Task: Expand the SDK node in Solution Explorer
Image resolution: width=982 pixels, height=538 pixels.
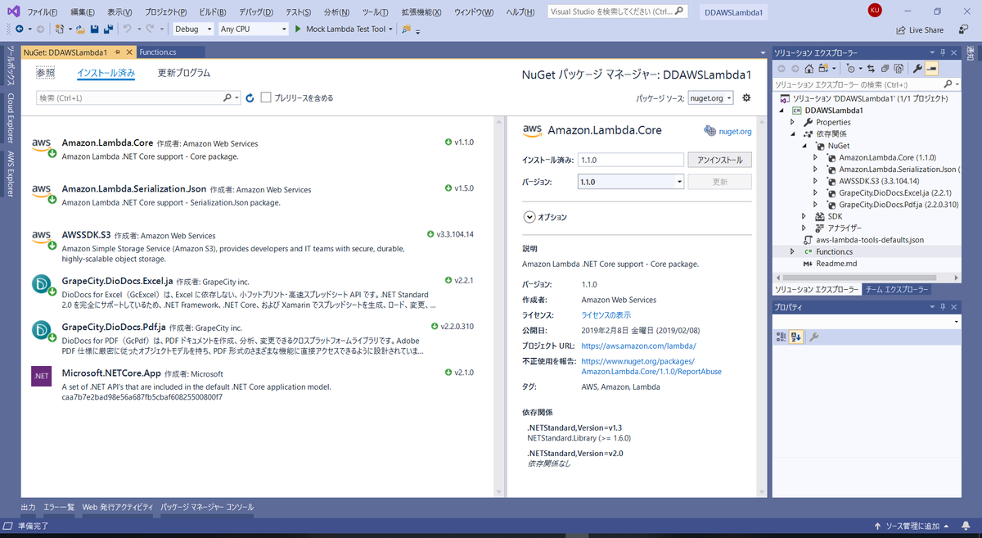Action: 804,216
